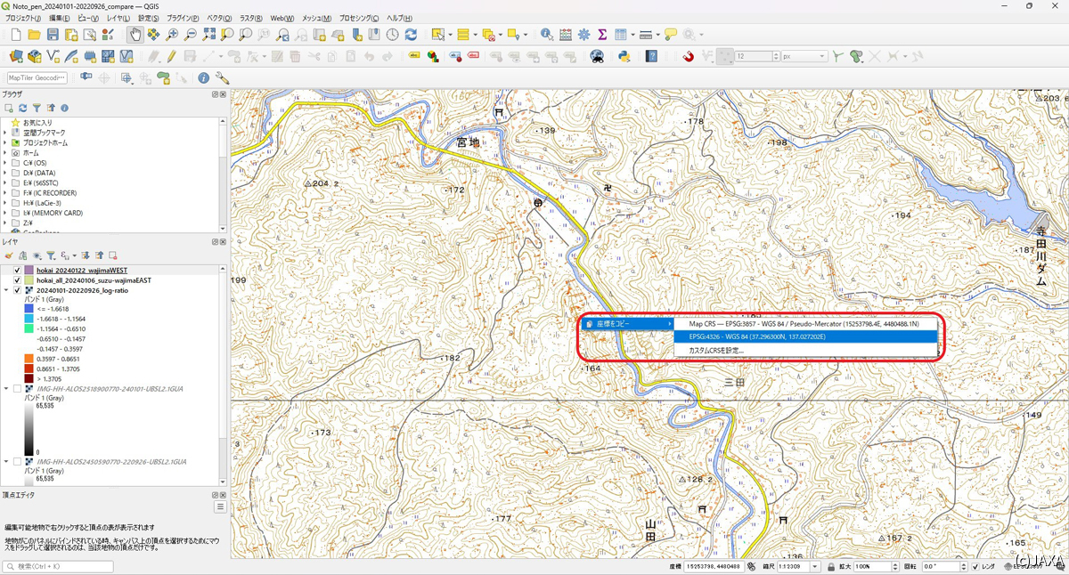Uncheck the hokai_20240122_wajimaWEST layer
This screenshot has height=575, width=1069.
[17, 270]
